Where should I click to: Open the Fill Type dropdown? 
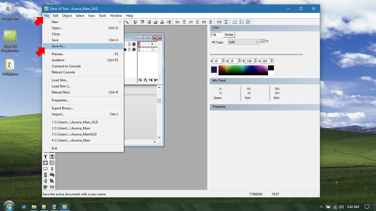pos(243,42)
